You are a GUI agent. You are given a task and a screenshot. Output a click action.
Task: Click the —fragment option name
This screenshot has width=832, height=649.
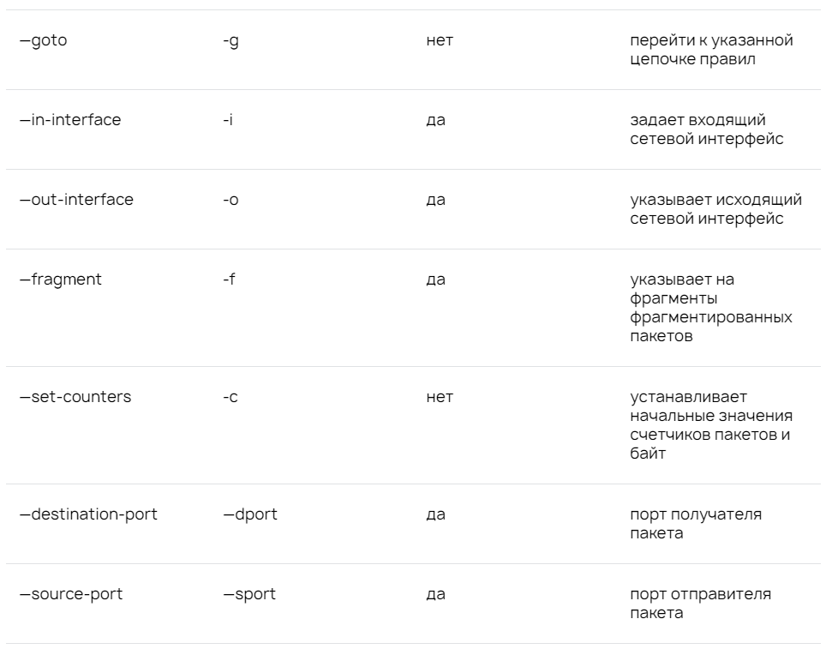(61, 279)
